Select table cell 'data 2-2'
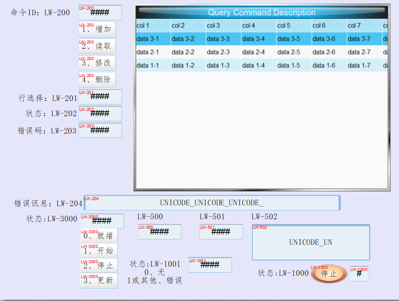 tap(188, 52)
